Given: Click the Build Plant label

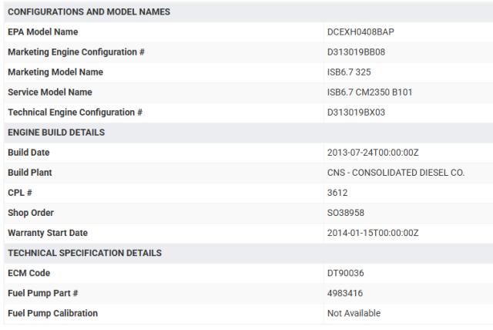Looking at the screenshot, I should click(x=30, y=173).
